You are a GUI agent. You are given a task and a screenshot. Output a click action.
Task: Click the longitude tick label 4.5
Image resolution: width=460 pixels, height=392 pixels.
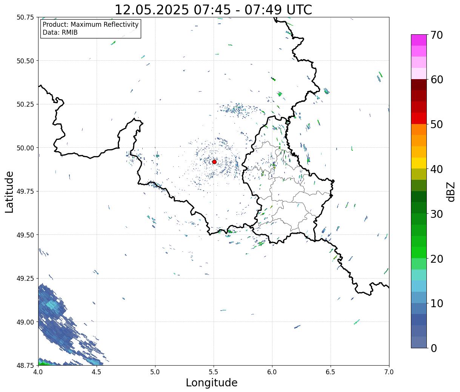coord(97,372)
